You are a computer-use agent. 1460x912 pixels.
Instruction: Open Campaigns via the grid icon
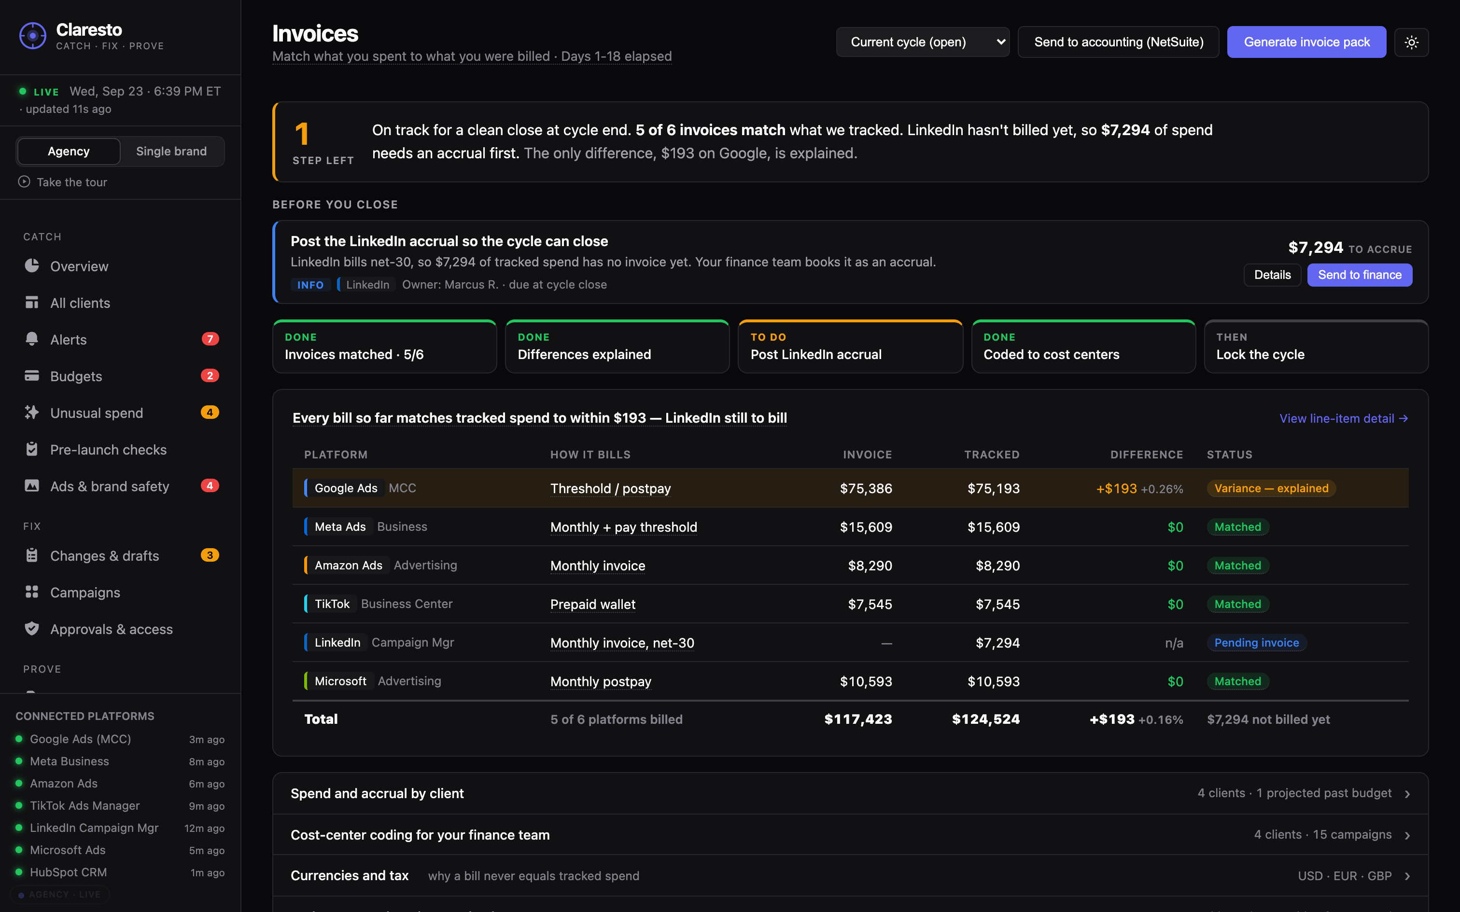tap(32, 593)
